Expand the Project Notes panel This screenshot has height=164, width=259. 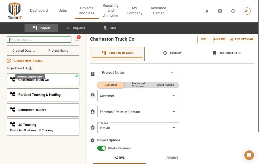[x=138, y=73]
